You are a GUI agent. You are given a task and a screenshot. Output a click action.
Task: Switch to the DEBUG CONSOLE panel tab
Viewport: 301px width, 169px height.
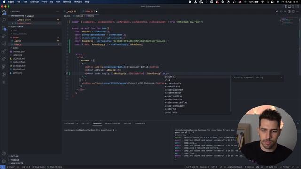(x=112, y=123)
